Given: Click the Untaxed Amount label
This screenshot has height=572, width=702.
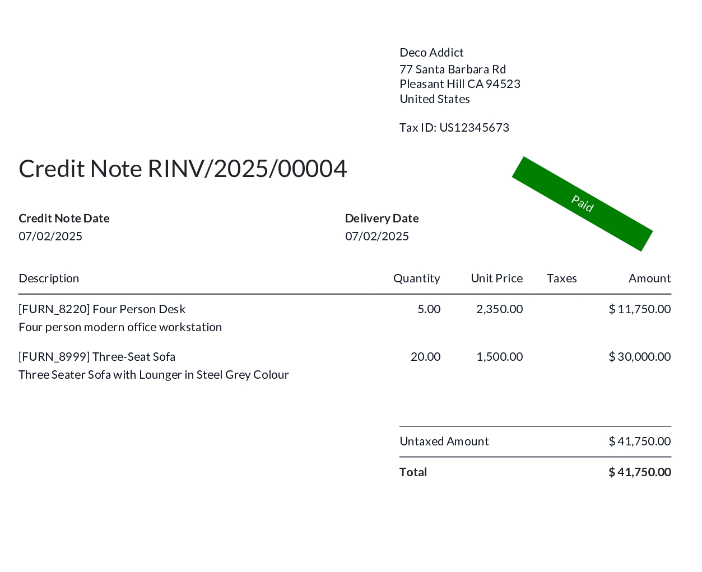Looking at the screenshot, I should click(444, 441).
